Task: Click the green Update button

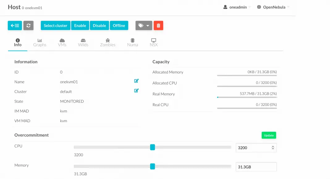Action: coord(269,135)
